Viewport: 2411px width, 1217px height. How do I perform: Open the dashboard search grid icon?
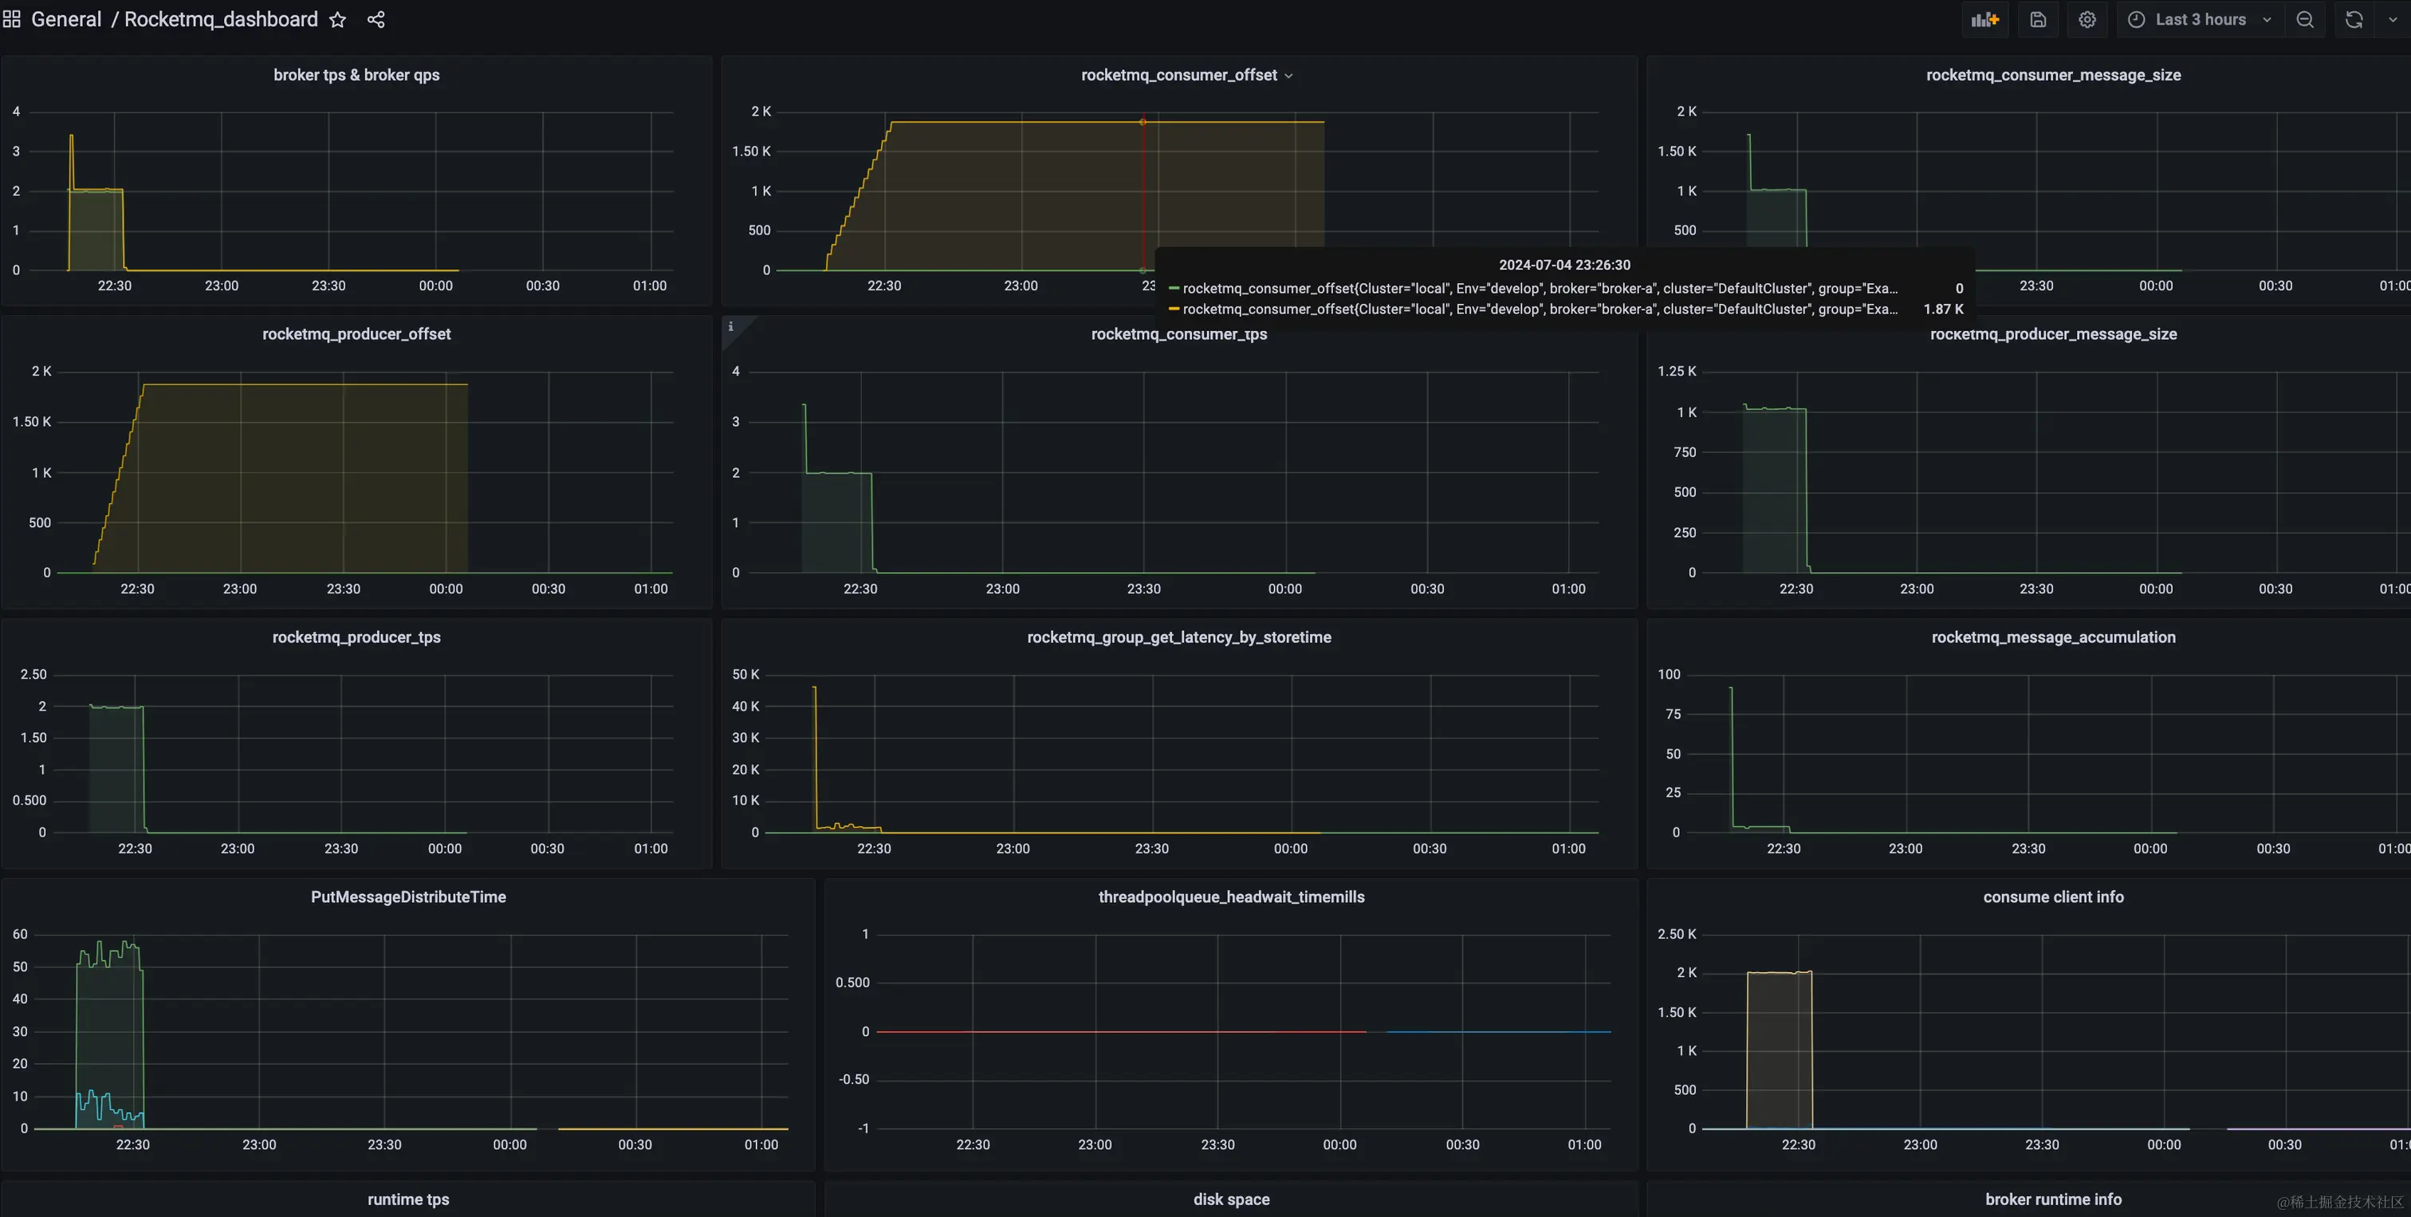[x=12, y=20]
